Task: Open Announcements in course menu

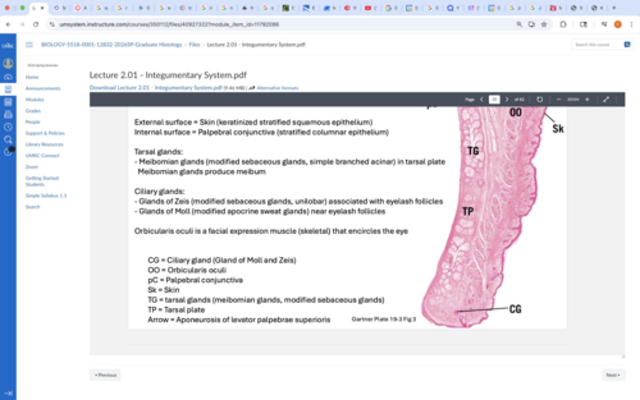Action: point(43,88)
